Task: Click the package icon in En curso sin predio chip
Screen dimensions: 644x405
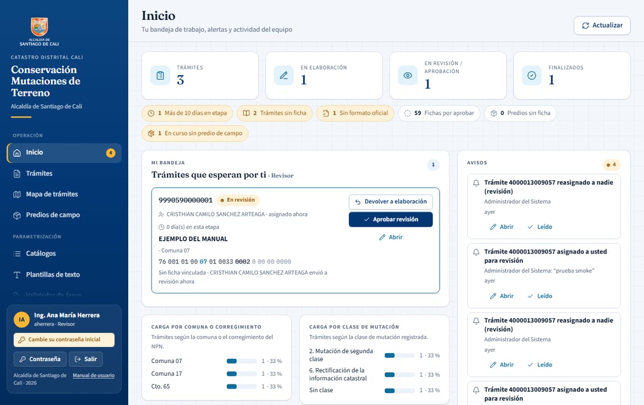Action: click(x=150, y=134)
